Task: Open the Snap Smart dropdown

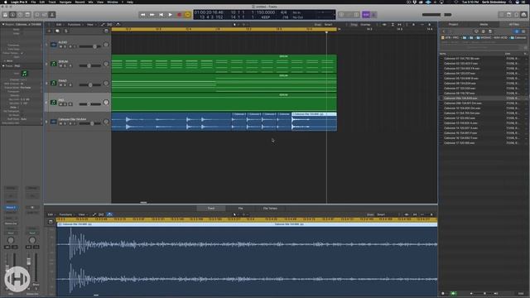Action: click(330, 25)
